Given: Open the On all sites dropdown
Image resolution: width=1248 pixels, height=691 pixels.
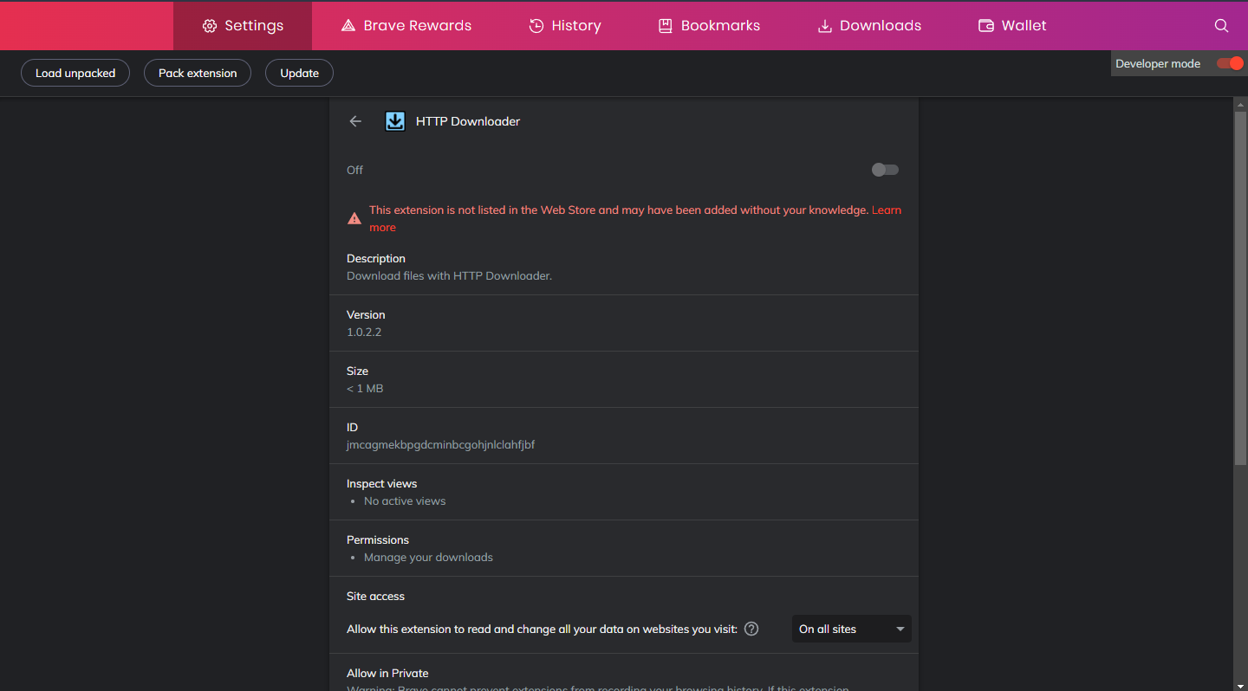Looking at the screenshot, I should tap(852, 629).
